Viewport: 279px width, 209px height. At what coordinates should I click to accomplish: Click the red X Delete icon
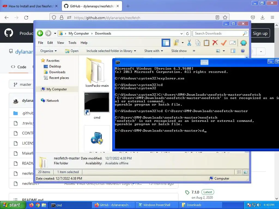(215, 43)
